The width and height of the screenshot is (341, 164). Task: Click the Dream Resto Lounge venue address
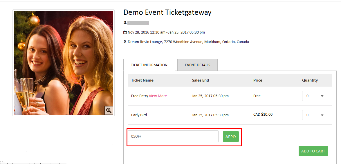188,42
